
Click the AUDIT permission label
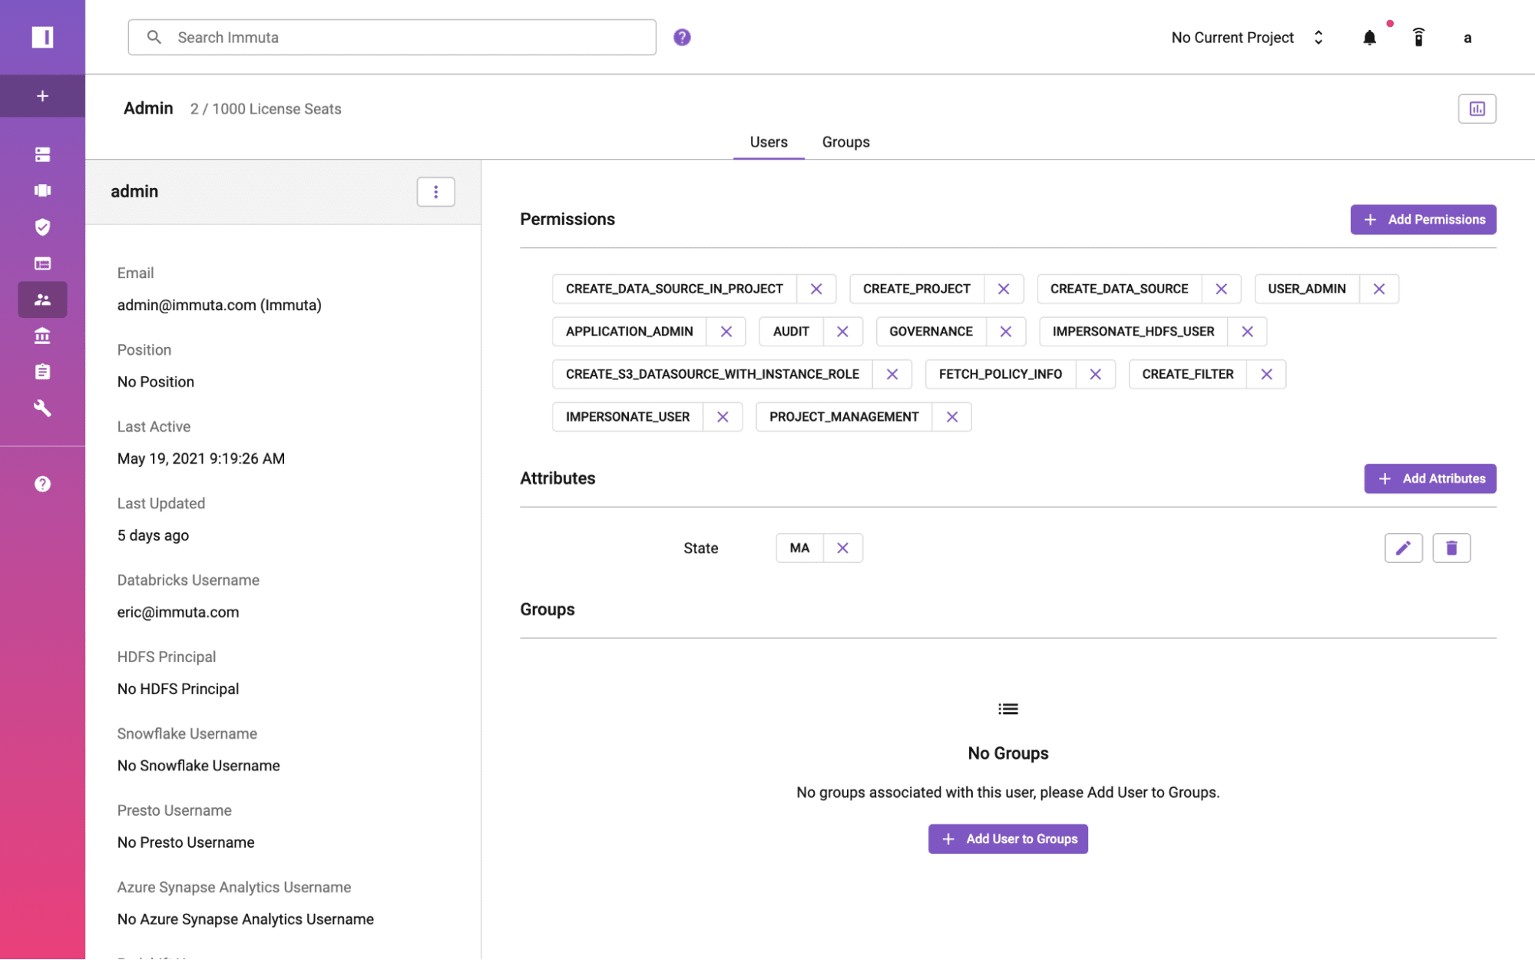coord(791,332)
